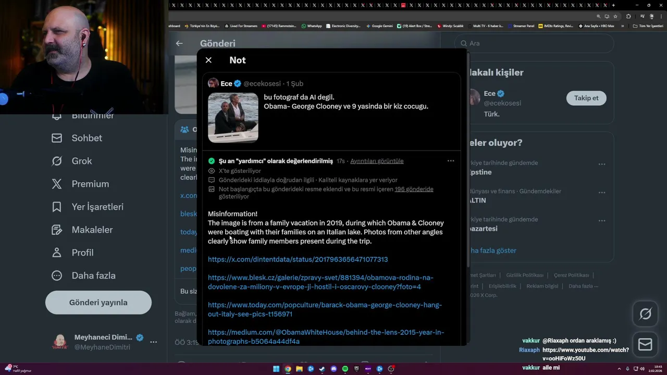Open volume control in system tray

pyautogui.click(x=642, y=369)
